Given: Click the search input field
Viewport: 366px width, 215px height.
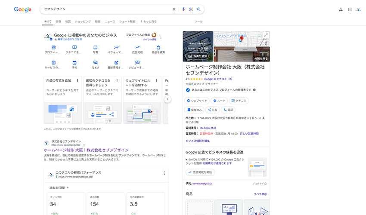Looking at the screenshot, I should (106, 9).
